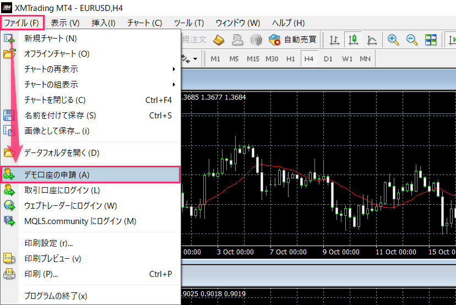Select the M1 timeframe
456x305 pixels.
coord(215,59)
